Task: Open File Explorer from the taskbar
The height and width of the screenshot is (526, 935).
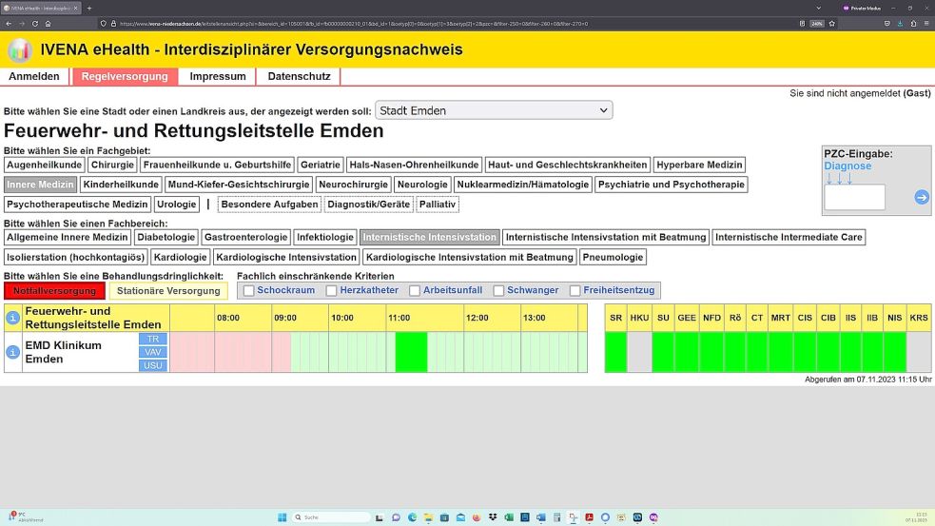Action: click(x=428, y=517)
